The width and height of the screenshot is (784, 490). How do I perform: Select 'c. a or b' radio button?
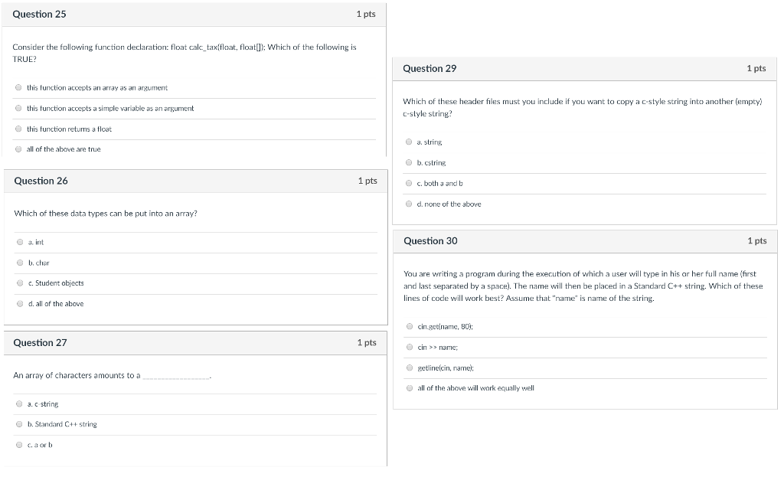(19, 445)
